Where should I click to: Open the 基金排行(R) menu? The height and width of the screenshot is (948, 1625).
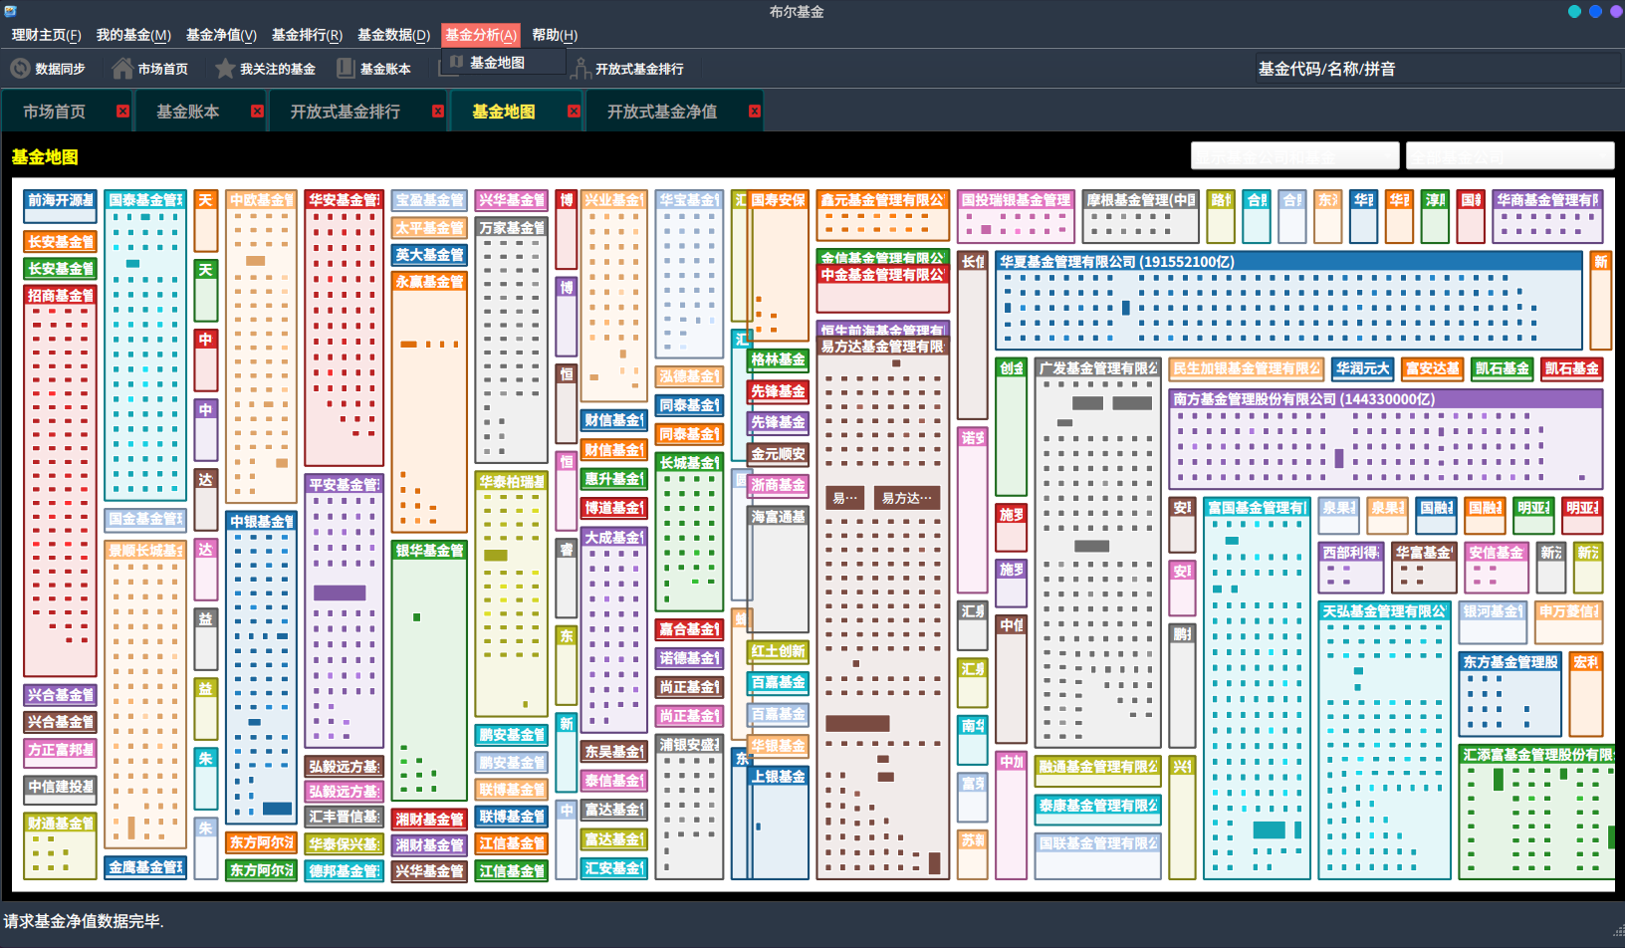point(307,35)
